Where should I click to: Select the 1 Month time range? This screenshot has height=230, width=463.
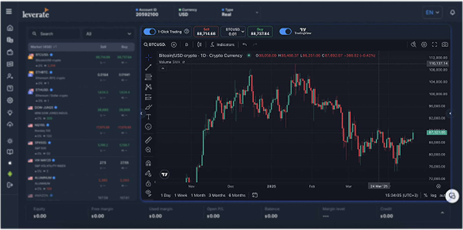tap(198, 195)
